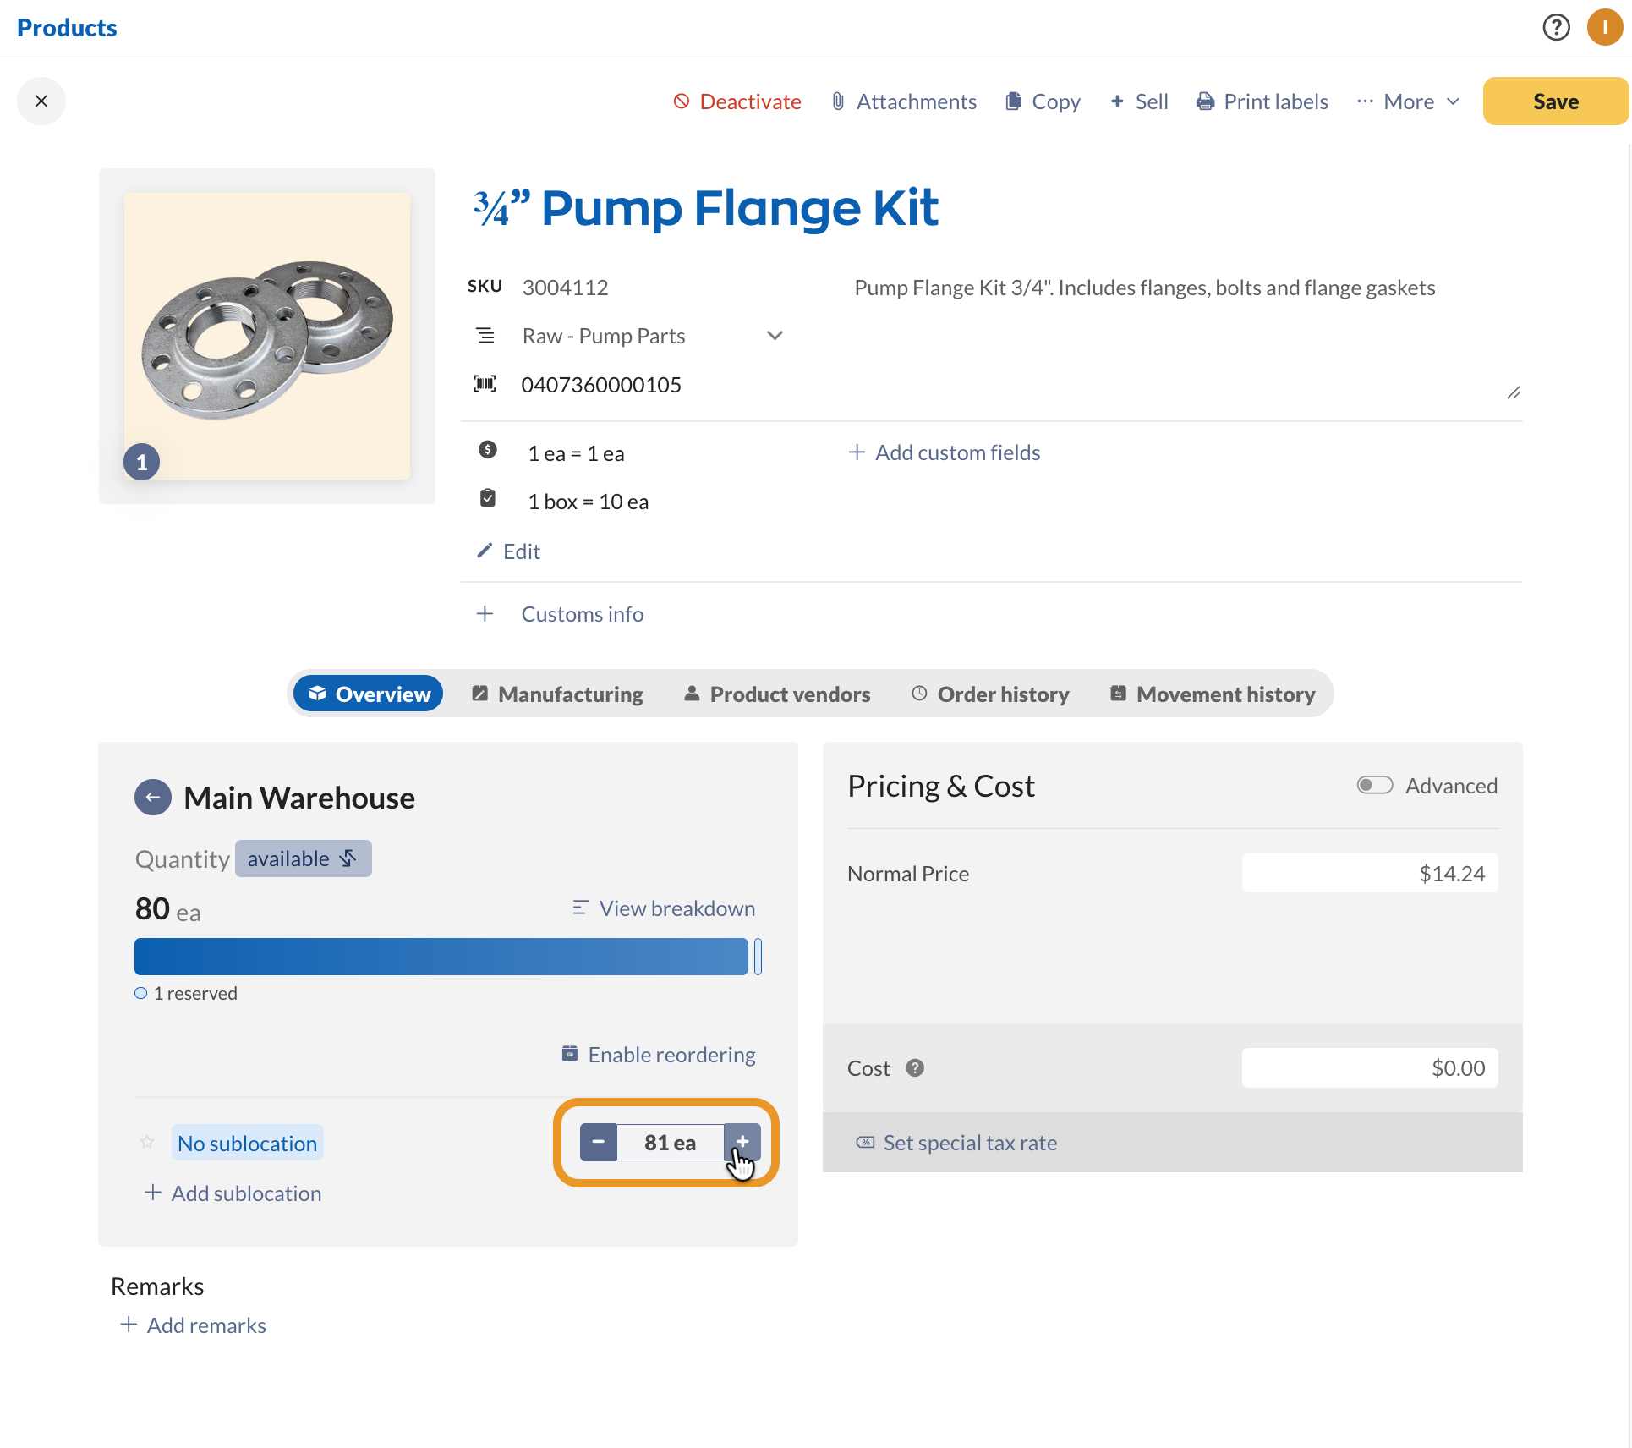Switch to the Manufacturing tab
This screenshot has height=1448, width=1632.
pyautogui.click(x=558, y=694)
